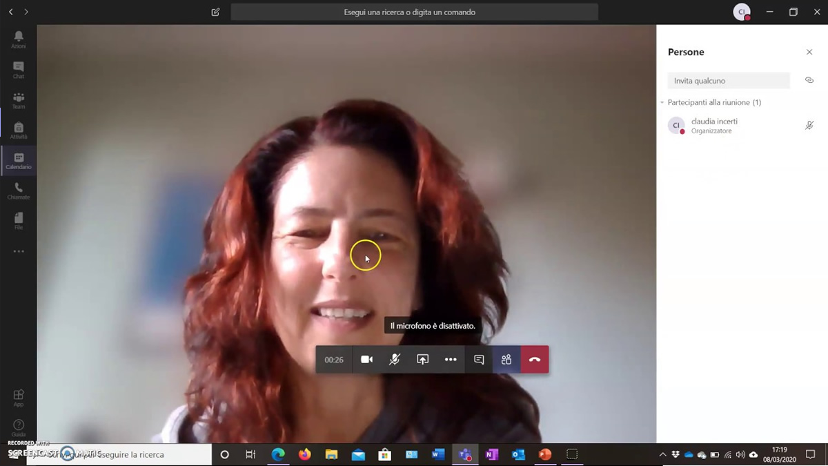Open Chat in left sidebar

pyautogui.click(x=19, y=70)
